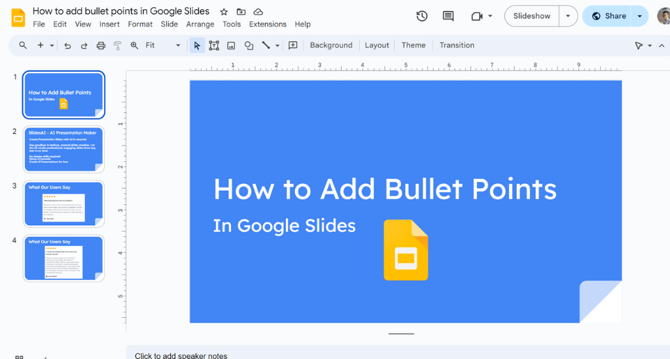Image resolution: width=670 pixels, height=359 pixels.
Task: Click to add speaker notes
Action: coord(181,355)
